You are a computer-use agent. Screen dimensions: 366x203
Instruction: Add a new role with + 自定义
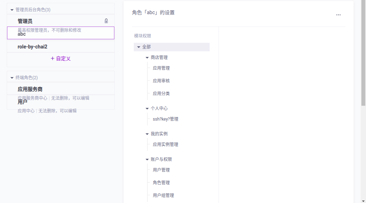tap(61, 58)
